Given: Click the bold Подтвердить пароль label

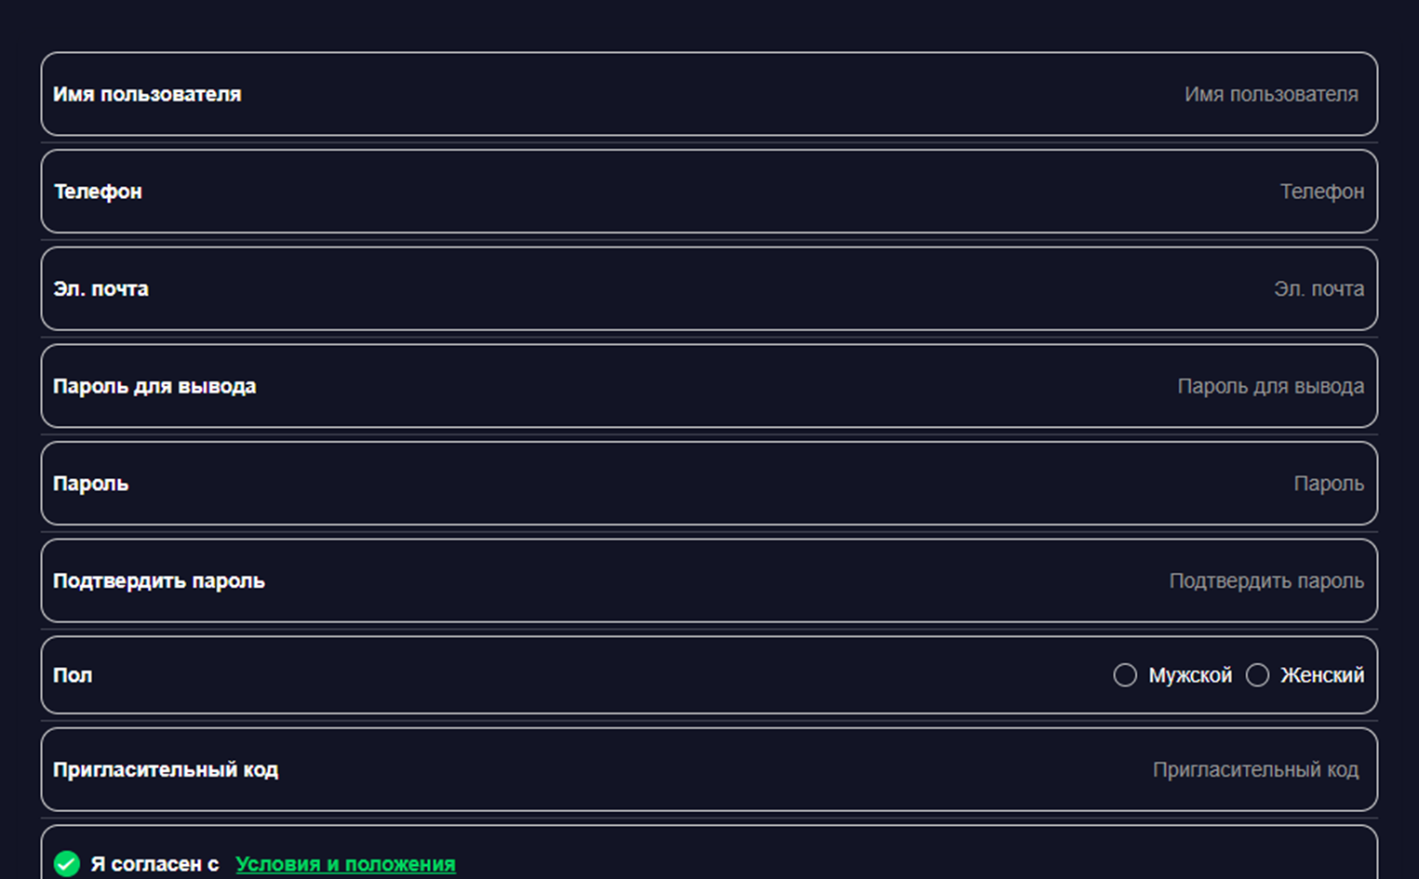Looking at the screenshot, I should (x=159, y=581).
